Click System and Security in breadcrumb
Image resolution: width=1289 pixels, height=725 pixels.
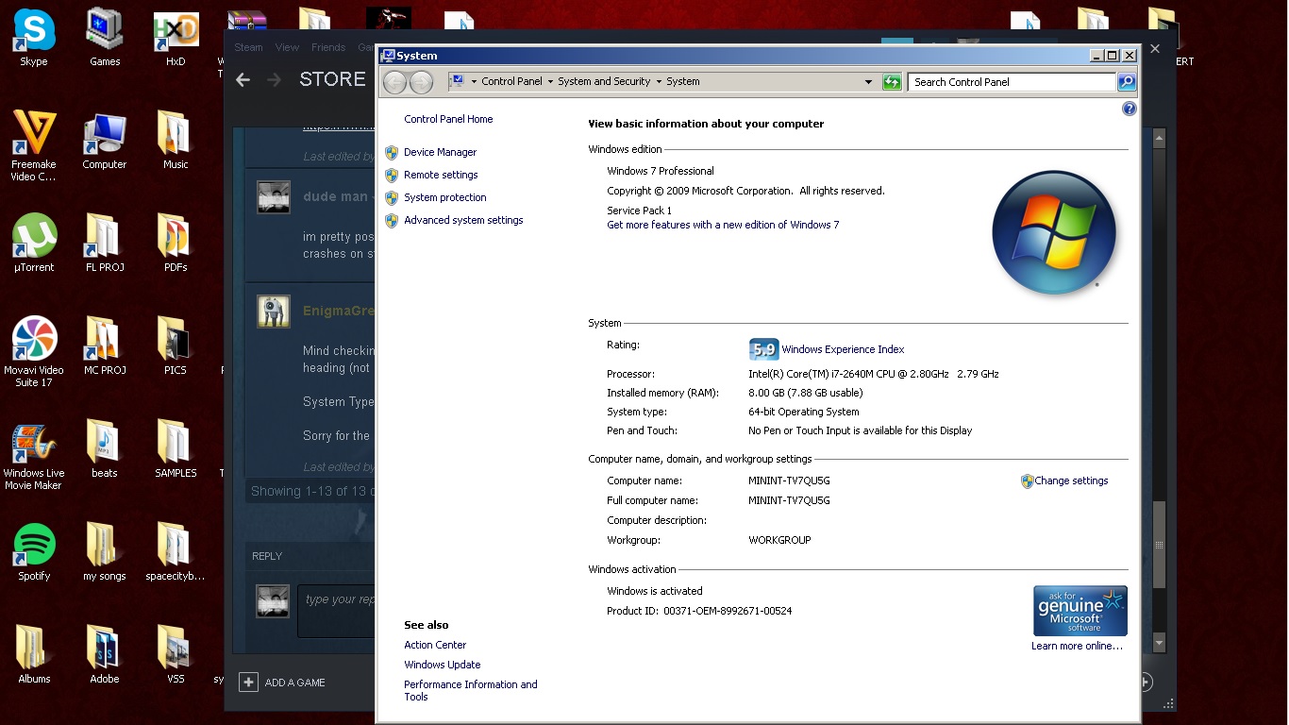[604, 82]
